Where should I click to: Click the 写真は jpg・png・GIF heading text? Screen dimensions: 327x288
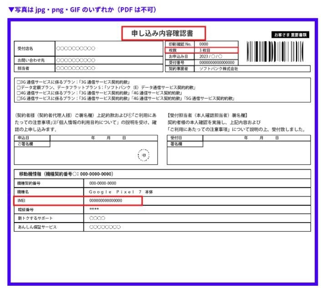click(x=82, y=10)
